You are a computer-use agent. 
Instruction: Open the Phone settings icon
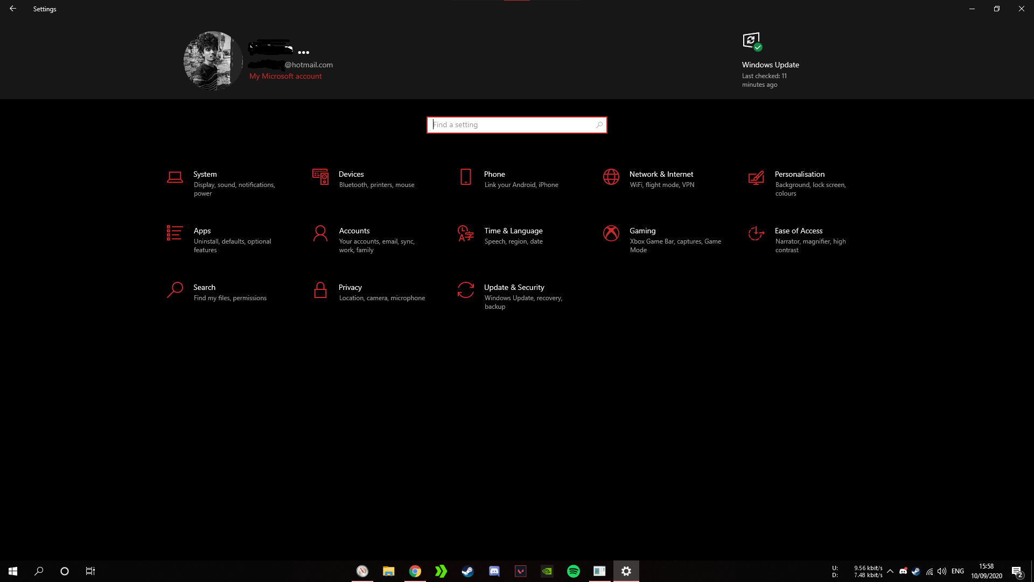pos(466,177)
